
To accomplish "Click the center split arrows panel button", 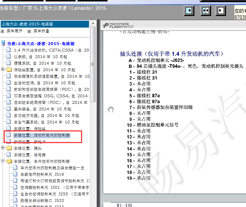I will pos(206,11).
